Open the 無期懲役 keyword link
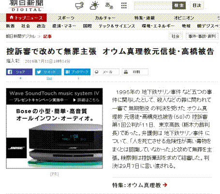This screenshot has height=194, width=220. pos(139,109)
